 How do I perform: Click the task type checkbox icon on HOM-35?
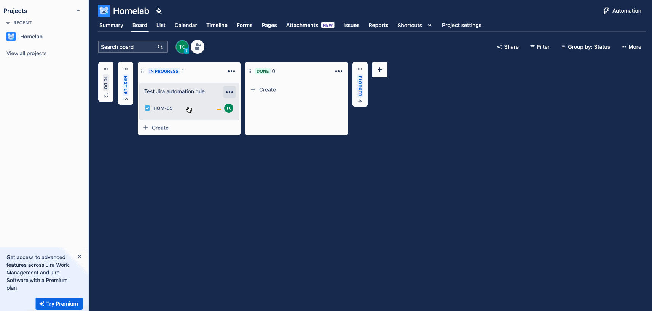(x=147, y=108)
